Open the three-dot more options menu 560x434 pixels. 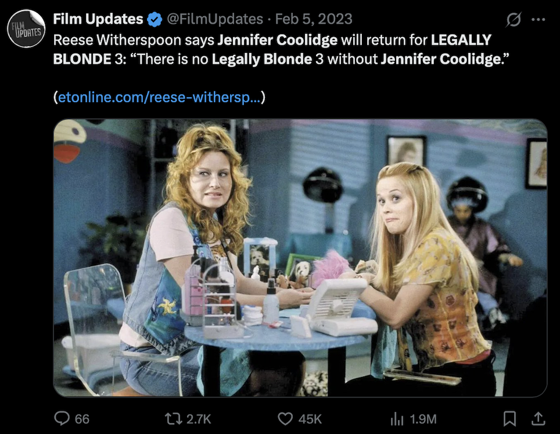click(538, 20)
